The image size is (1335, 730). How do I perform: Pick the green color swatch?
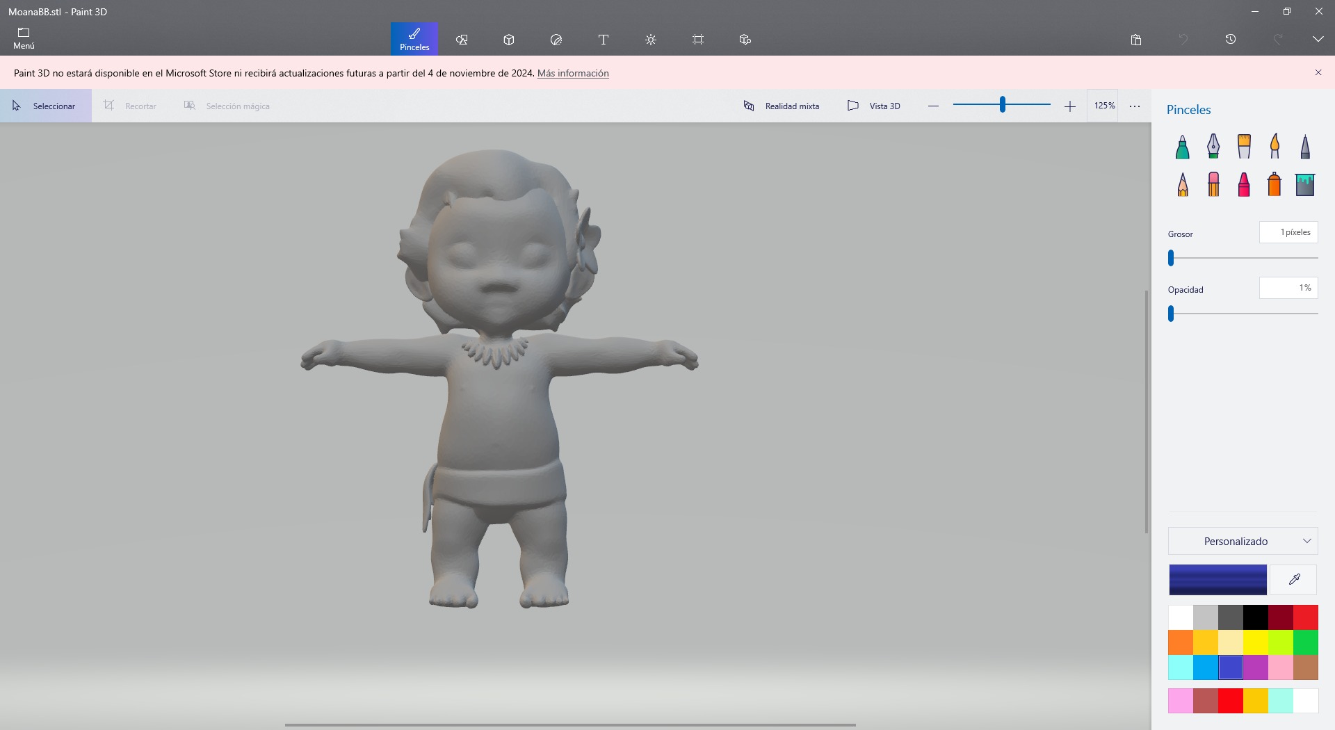tap(1306, 642)
